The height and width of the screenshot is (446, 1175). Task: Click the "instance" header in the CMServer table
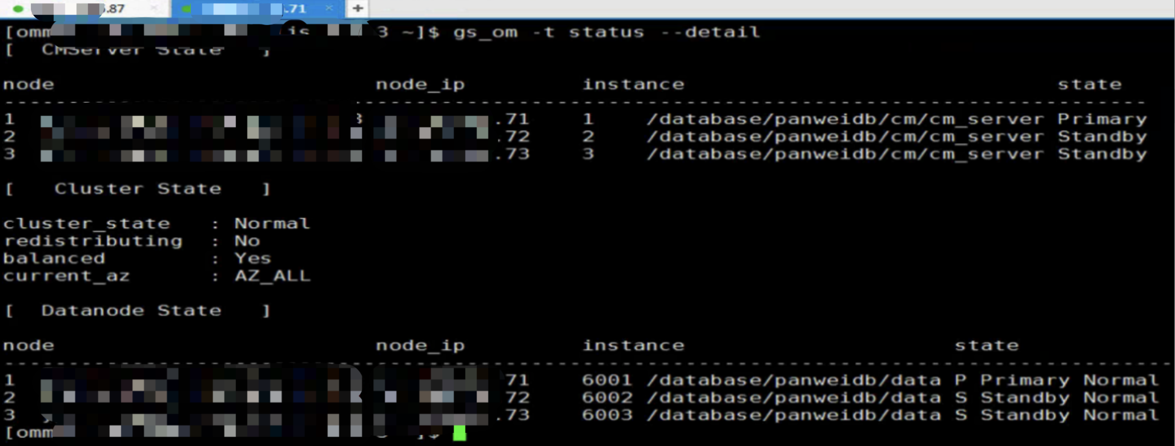click(633, 84)
